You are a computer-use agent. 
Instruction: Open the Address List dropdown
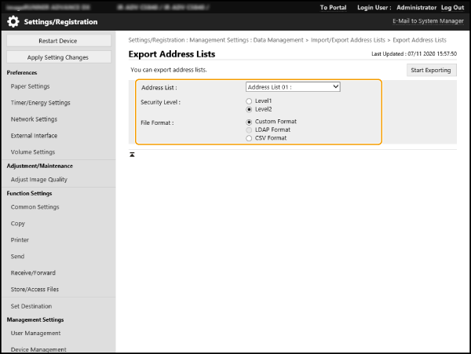point(293,87)
